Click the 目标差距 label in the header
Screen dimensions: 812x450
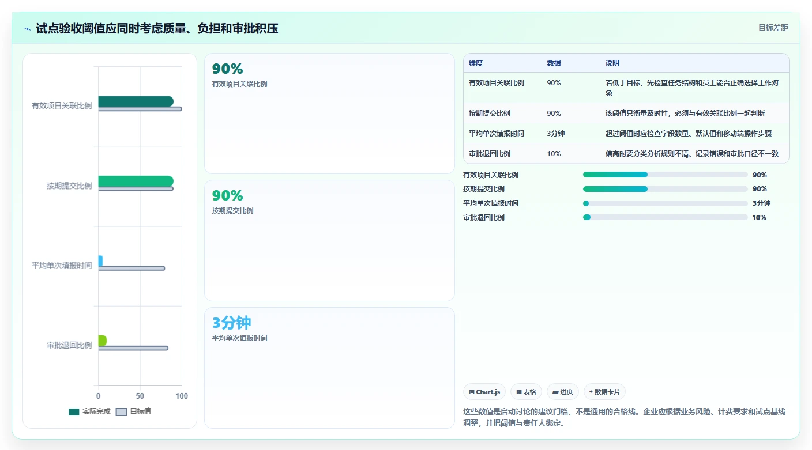[x=773, y=28]
